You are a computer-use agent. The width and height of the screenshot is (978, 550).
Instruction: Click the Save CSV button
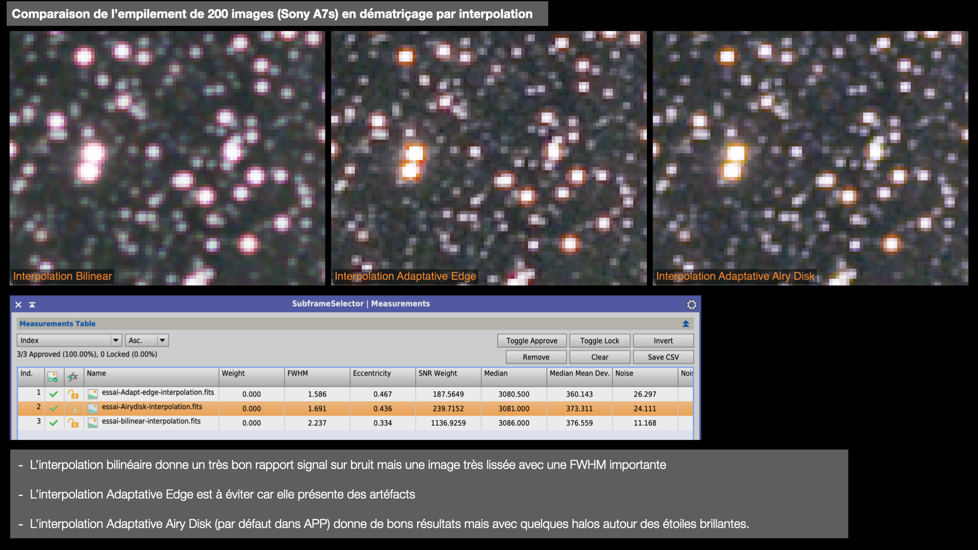click(x=663, y=357)
